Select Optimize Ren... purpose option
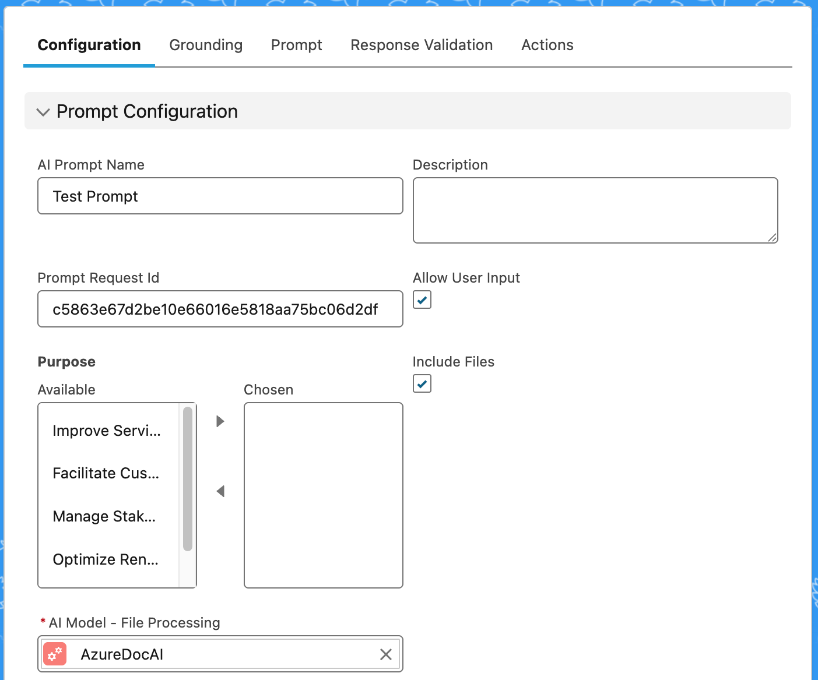The height and width of the screenshot is (680, 818). coord(106,559)
